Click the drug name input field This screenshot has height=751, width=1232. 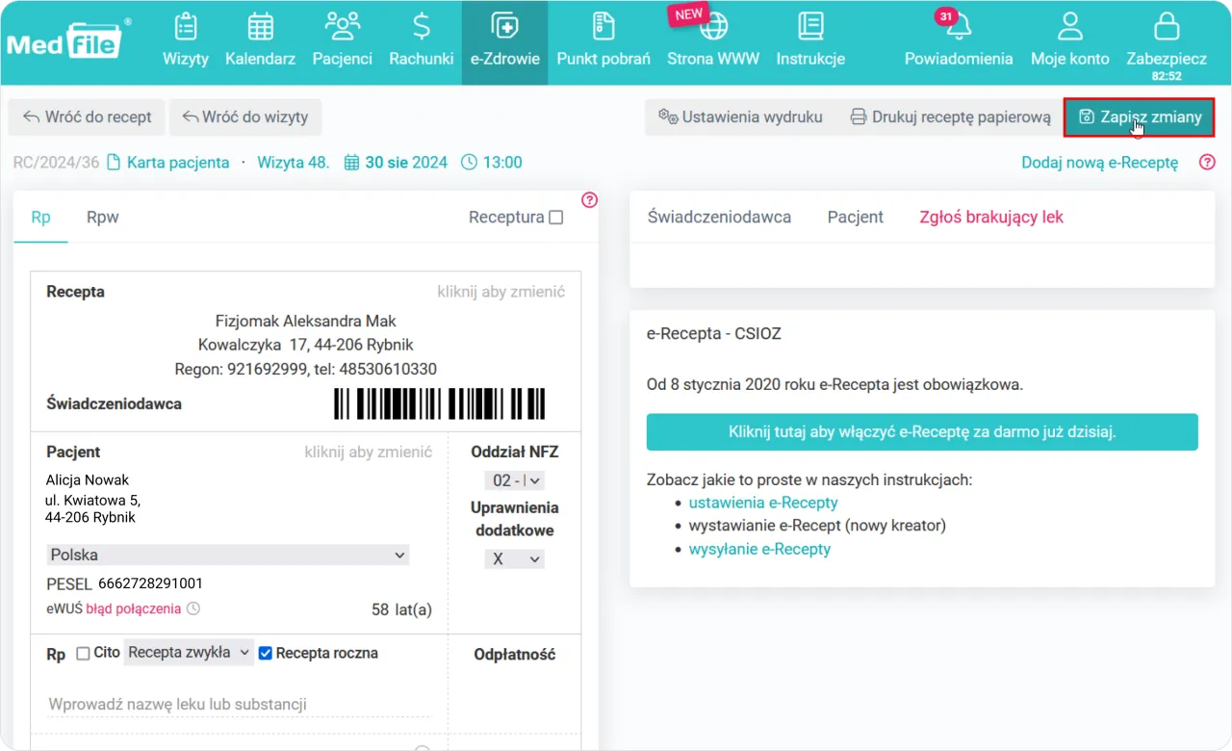tap(239, 705)
